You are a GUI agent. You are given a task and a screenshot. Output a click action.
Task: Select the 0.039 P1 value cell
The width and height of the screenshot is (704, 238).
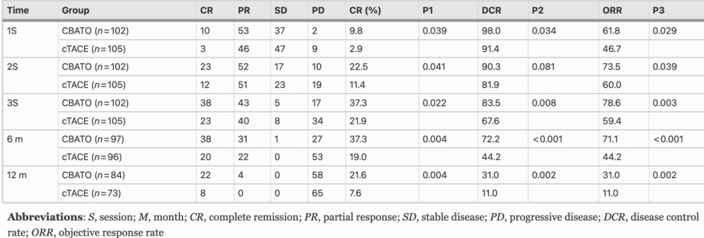point(434,31)
